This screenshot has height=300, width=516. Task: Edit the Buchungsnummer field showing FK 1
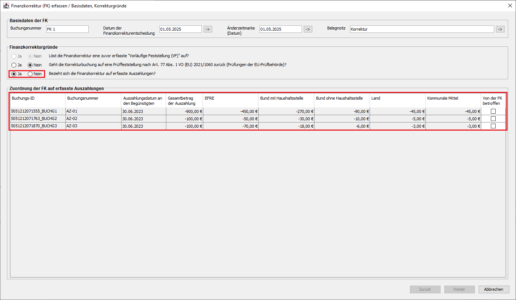click(67, 29)
